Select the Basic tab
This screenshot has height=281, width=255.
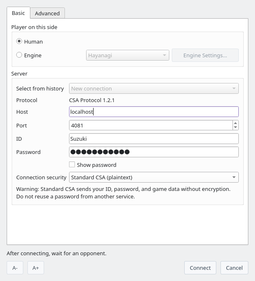click(x=18, y=13)
